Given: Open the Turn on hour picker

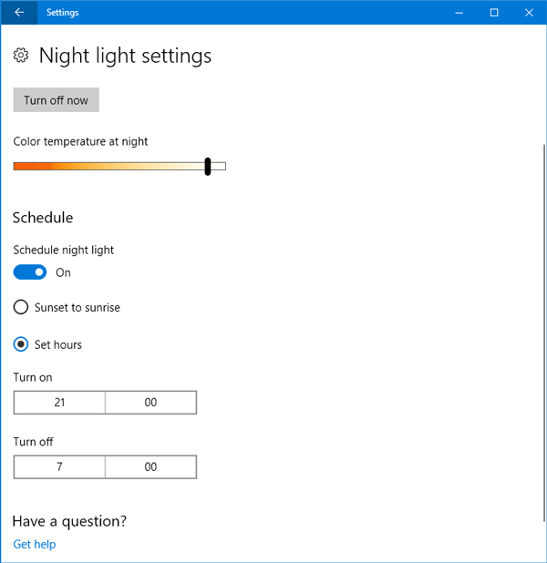Looking at the screenshot, I should tap(60, 402).
